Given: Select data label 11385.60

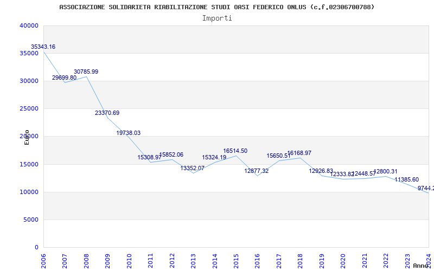Looking at the screenshot, I should [406, 180].
